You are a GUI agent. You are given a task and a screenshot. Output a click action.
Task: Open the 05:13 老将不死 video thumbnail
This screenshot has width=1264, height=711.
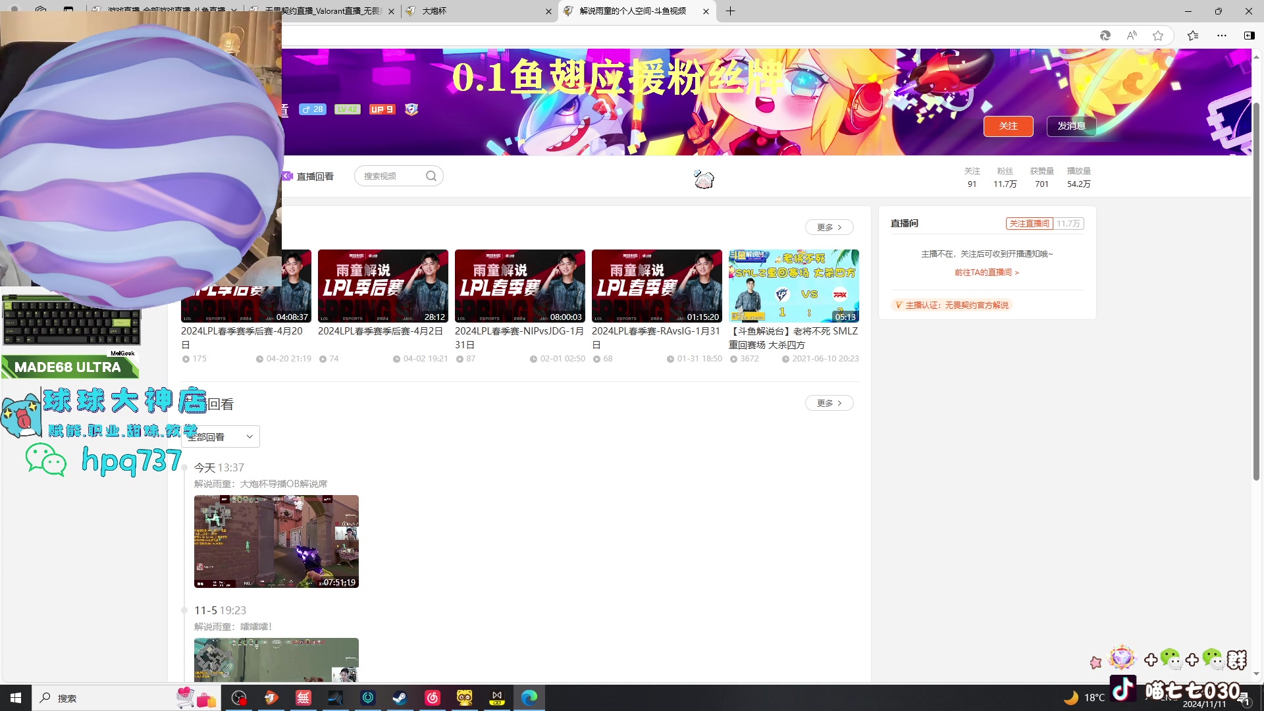(x=794, y=286)
